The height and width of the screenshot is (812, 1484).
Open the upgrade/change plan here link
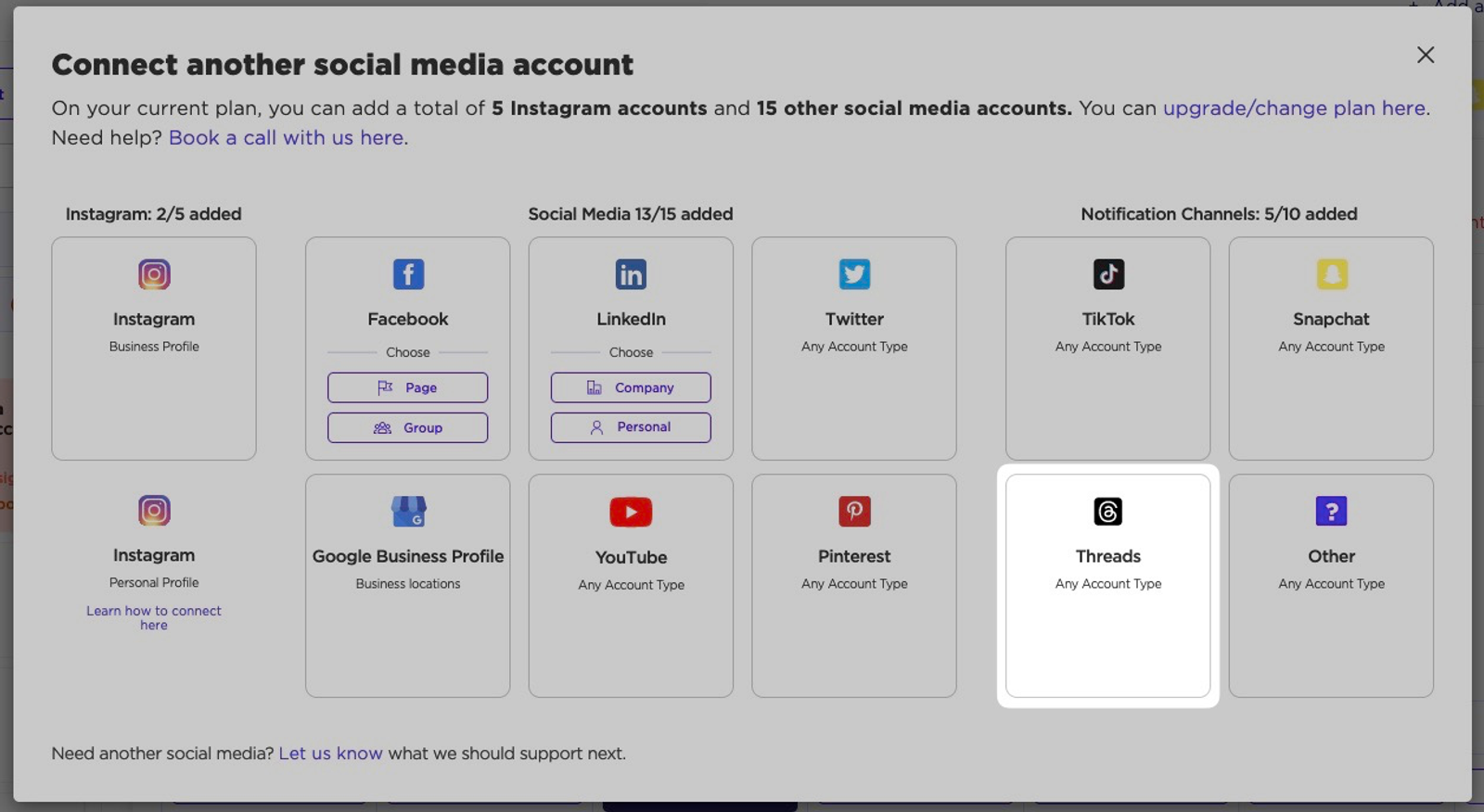(x=1294, y=108)
